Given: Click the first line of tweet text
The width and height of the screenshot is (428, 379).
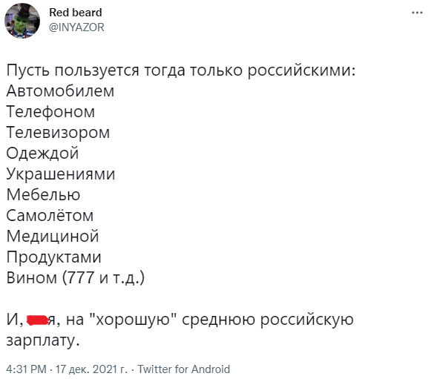Looking at the screenshot, I should 181,70.
